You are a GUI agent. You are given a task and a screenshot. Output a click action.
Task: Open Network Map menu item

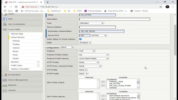(17, 34)
